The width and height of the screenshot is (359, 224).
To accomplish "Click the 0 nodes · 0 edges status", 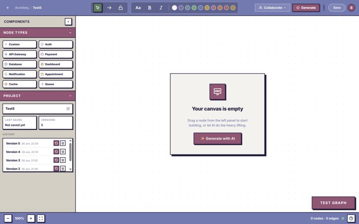I will tap(324, 218).
